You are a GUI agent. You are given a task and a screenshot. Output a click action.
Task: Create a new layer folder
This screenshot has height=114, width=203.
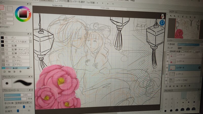pyautogui.click(x=177, y=86)
